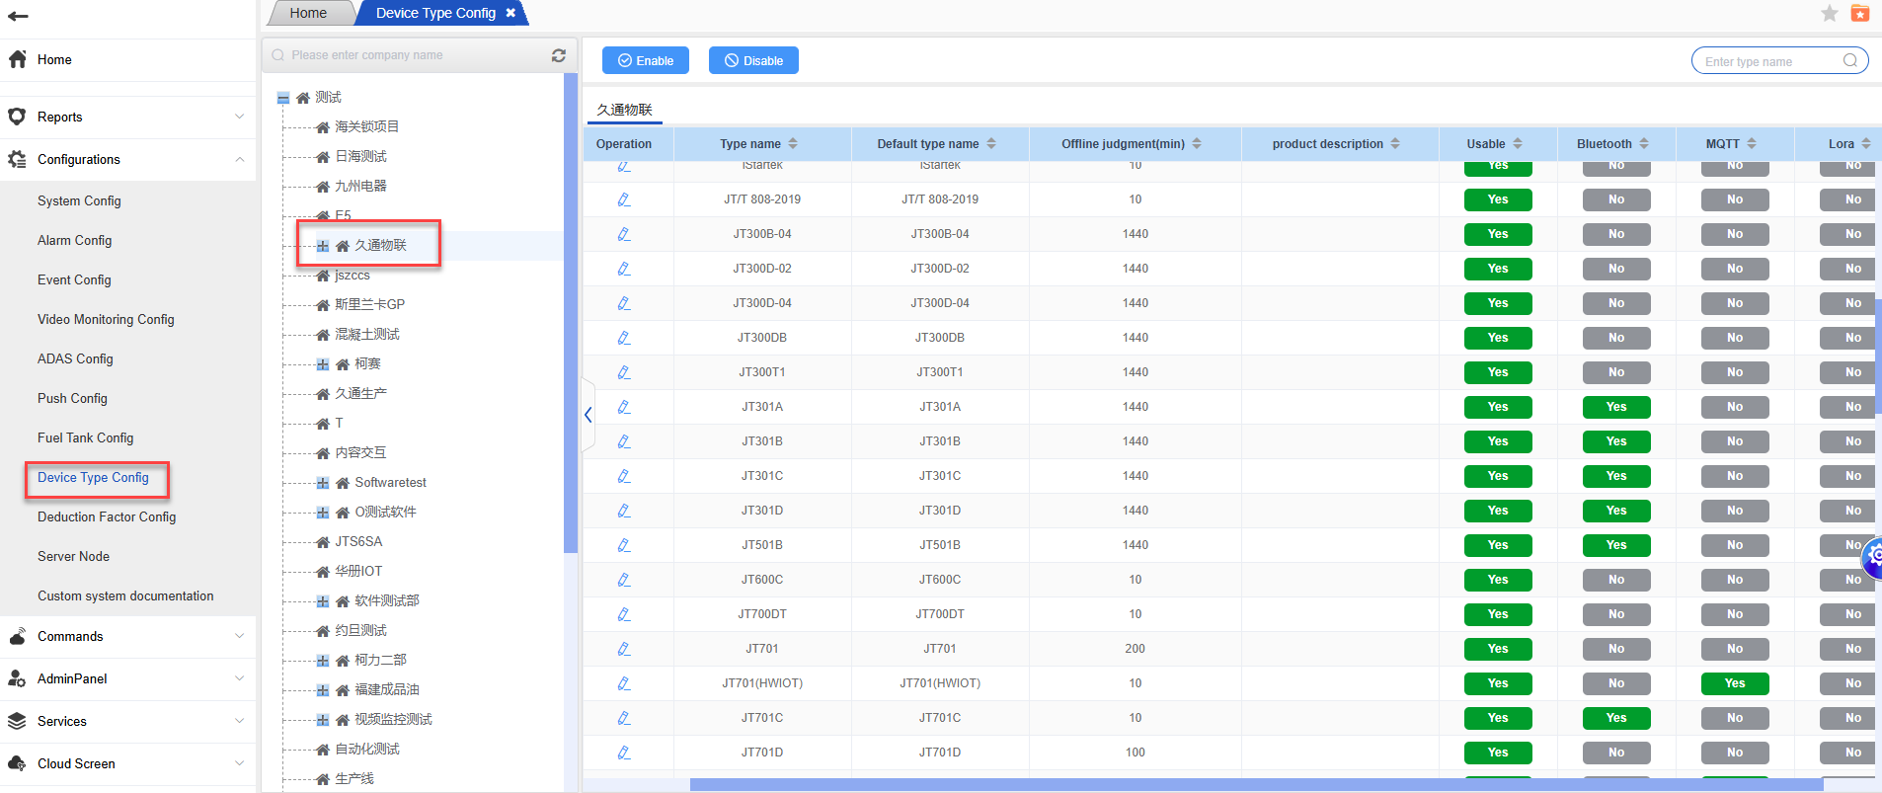Screen dimensions: 1882x793
Task: Switch to the Home tab
Action: 308,13
